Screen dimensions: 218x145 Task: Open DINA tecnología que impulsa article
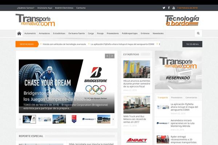pos(91,144)
